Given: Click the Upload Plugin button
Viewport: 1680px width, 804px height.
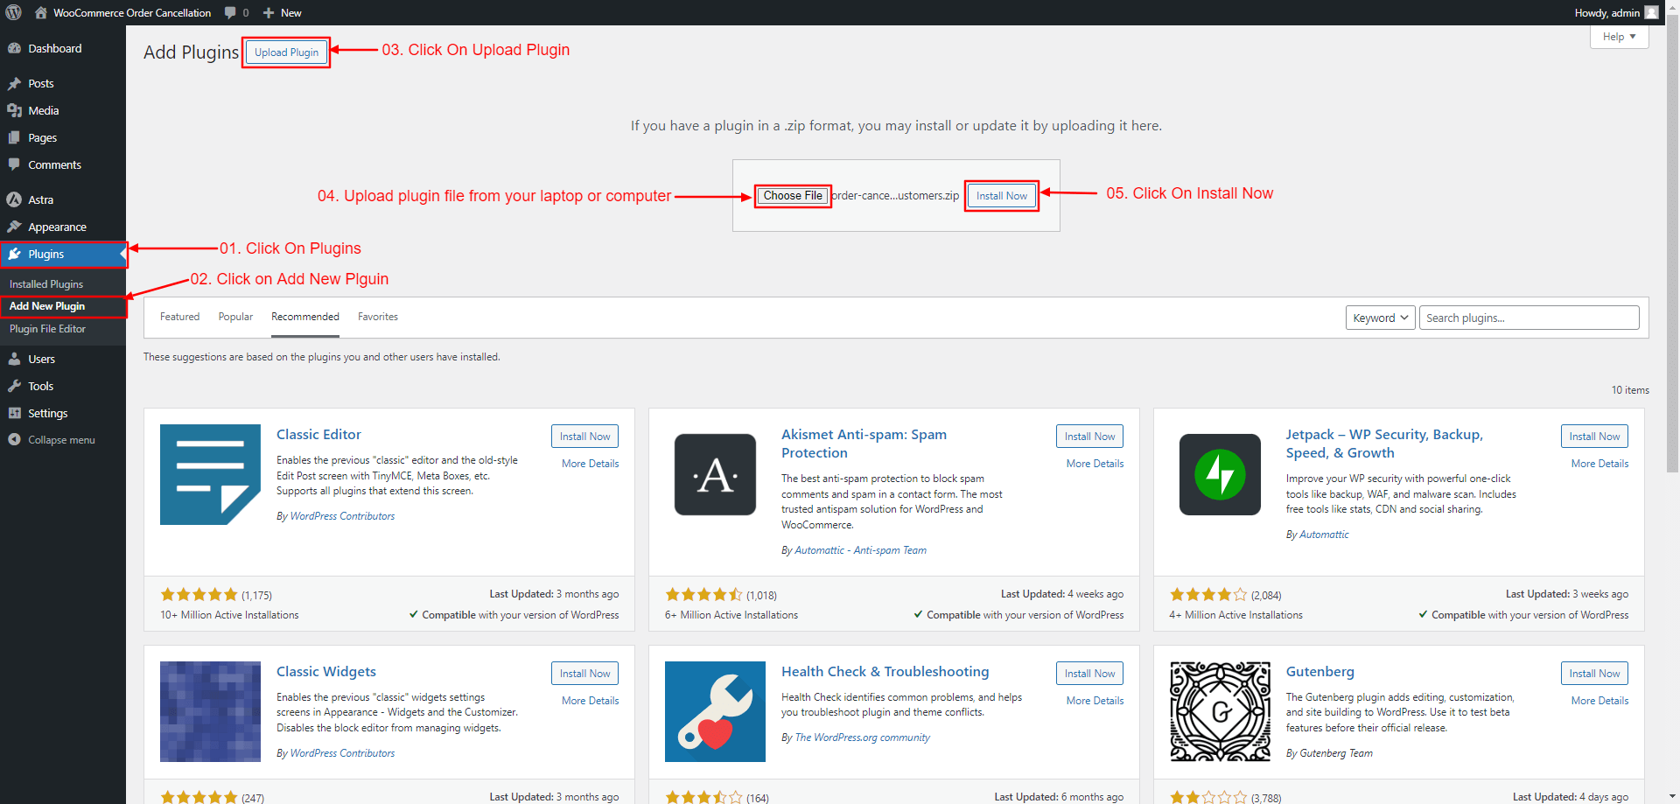Looking at the screenshot, I should click(x=286, y=52).
